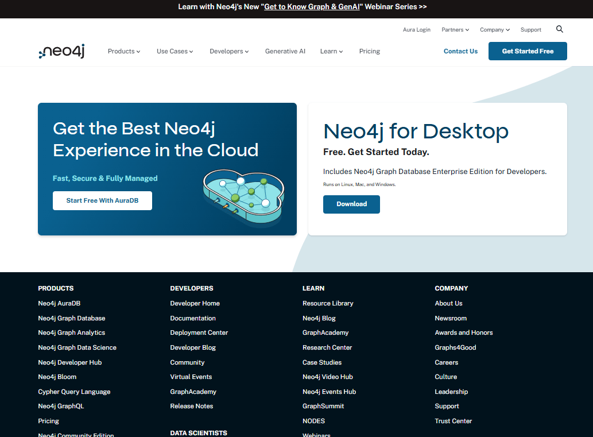This screenshot has width=593, height=437.
Task: Open Case Studies footer link
Action: coord(322,362)
